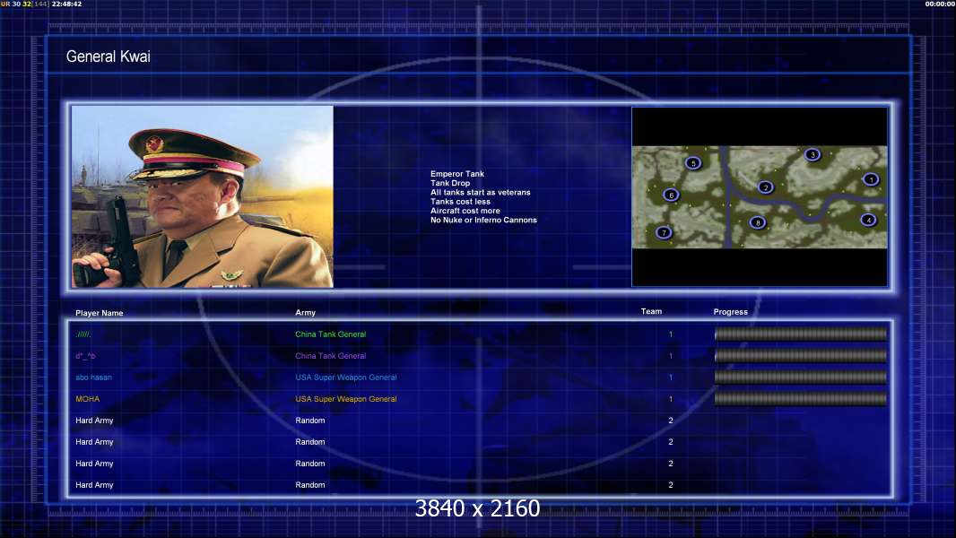
Task: Select the purple player name 'd^_^b'
Action: click(85, 356)
